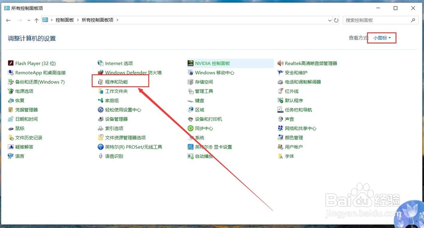Viewport: 424px width, 228px height.
Task: Open the RemoteApp 和桌面连接 icon
Action: [x=11, y=72]
